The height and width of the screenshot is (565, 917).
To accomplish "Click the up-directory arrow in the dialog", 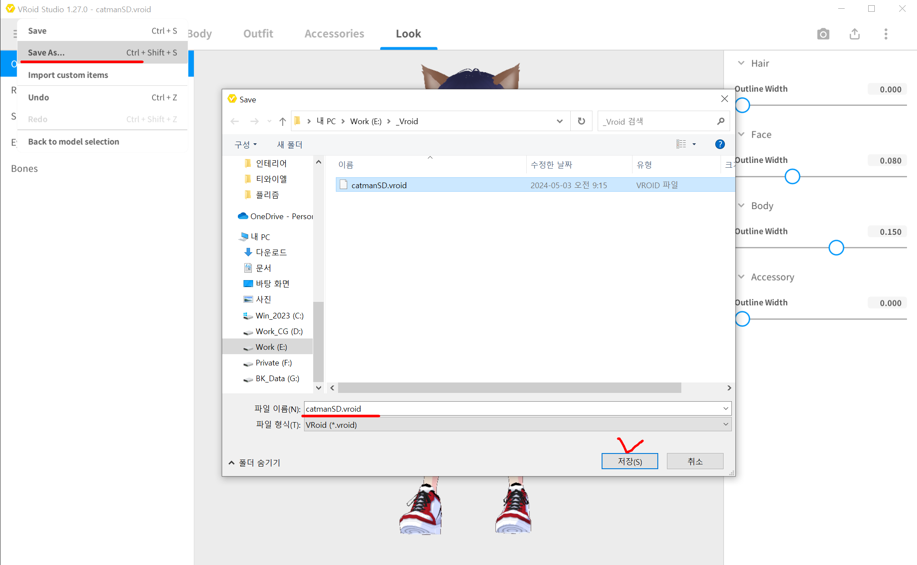I will pyautogui.click(x=282, y=122).
